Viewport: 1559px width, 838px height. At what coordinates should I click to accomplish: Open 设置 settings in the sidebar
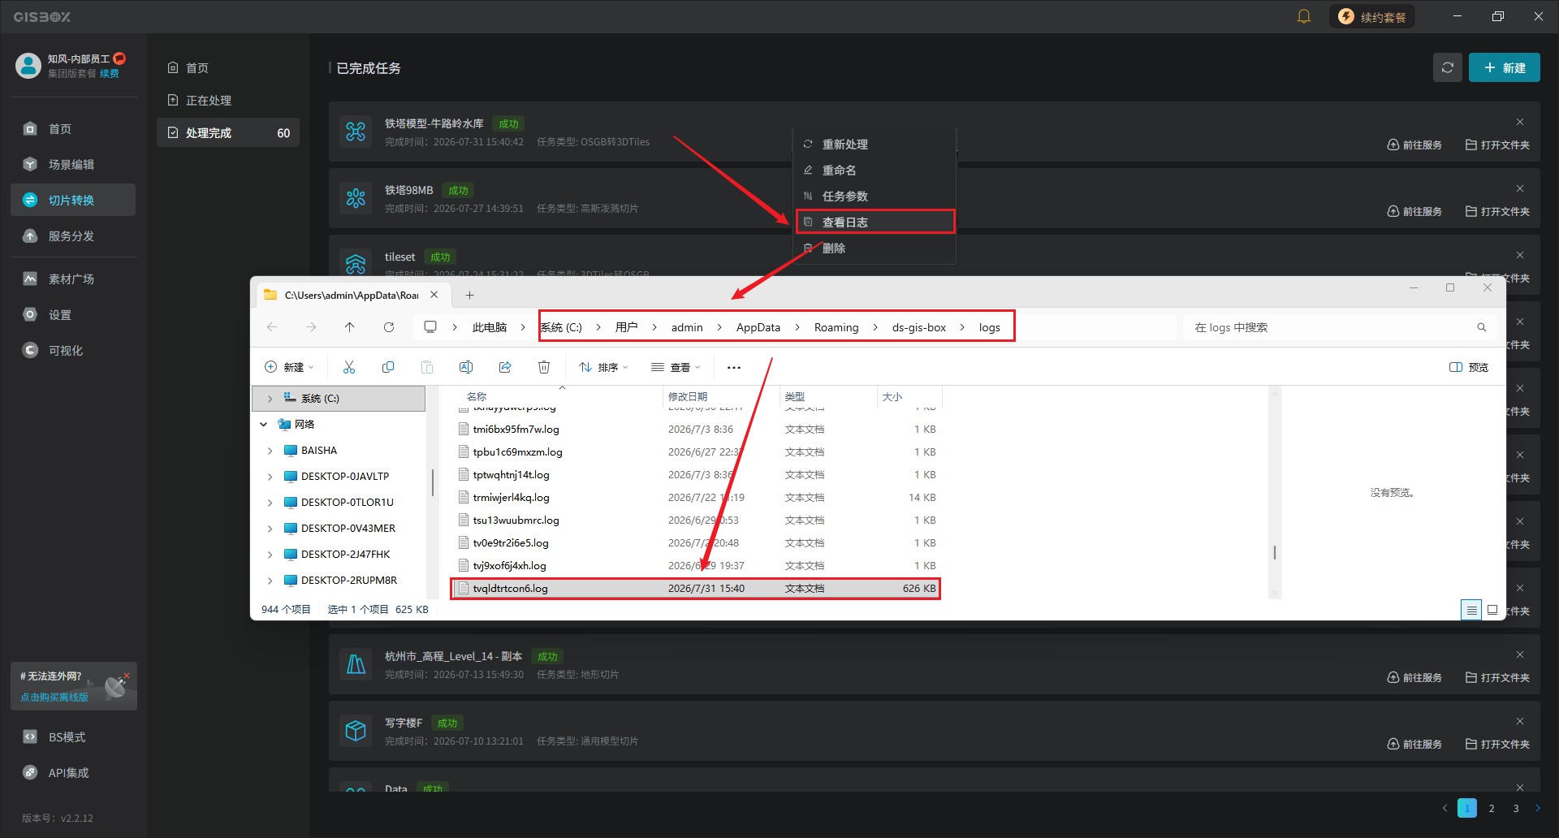point(73,315)
